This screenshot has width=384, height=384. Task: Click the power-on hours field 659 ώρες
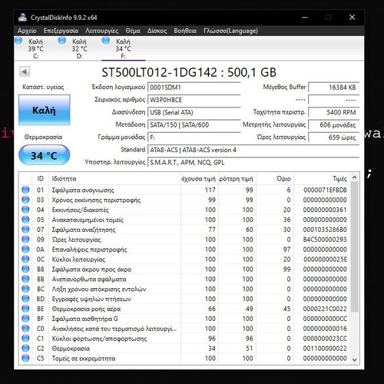click(334, 137)
